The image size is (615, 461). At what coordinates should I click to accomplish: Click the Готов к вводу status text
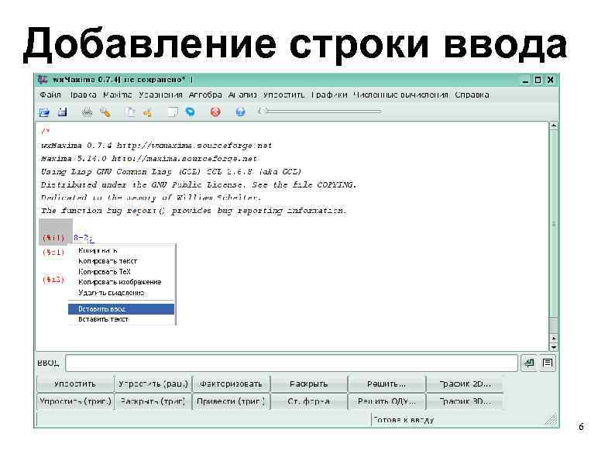tap(404, 420)
